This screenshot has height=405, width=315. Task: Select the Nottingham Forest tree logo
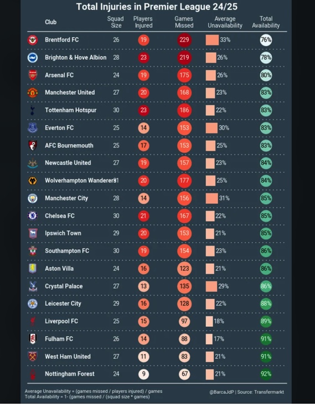point(33,374)
